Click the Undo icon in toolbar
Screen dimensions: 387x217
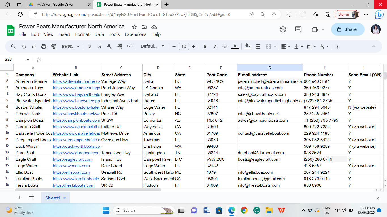[24, 47]
